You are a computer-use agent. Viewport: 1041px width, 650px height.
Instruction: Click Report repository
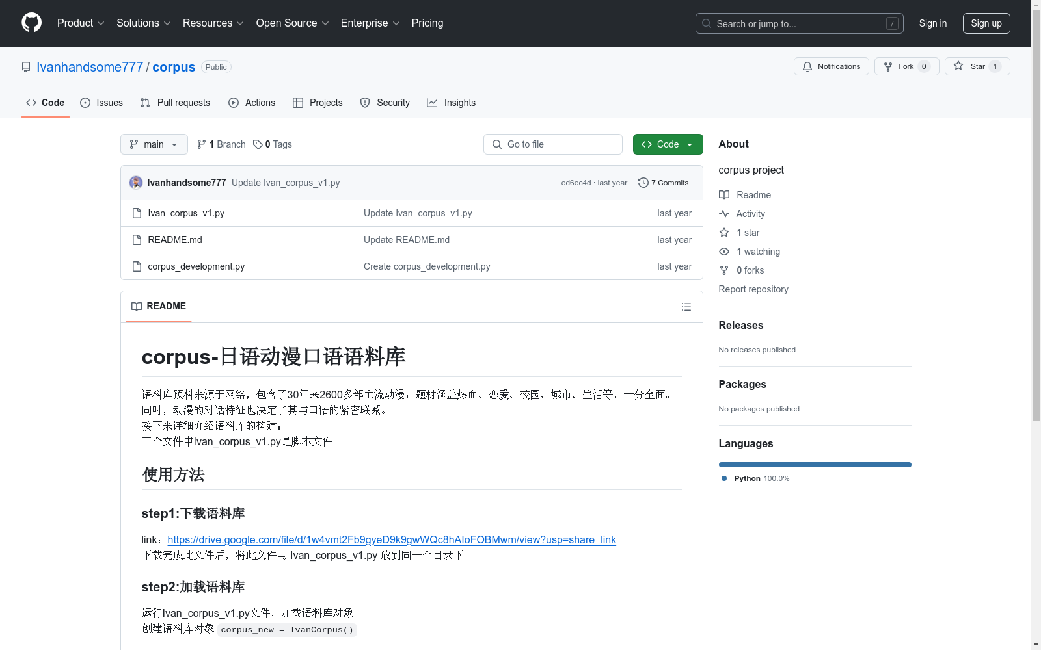click(753, 289)
